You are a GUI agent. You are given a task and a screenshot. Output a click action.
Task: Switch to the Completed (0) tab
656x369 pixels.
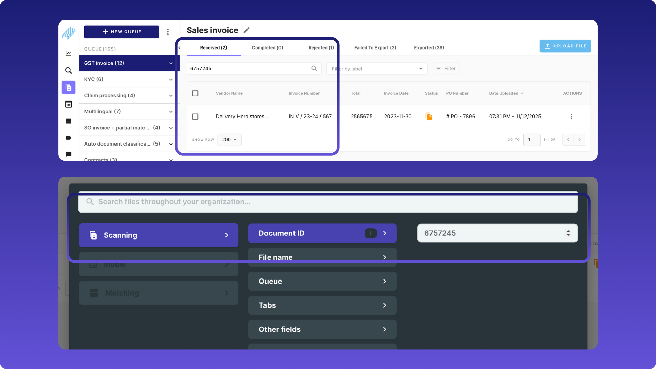pyautogui.click(x=267, y=48)
